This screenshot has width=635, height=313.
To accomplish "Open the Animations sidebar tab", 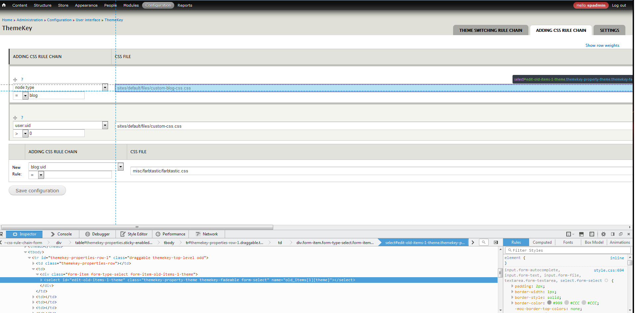I will [x=620, y=242].
